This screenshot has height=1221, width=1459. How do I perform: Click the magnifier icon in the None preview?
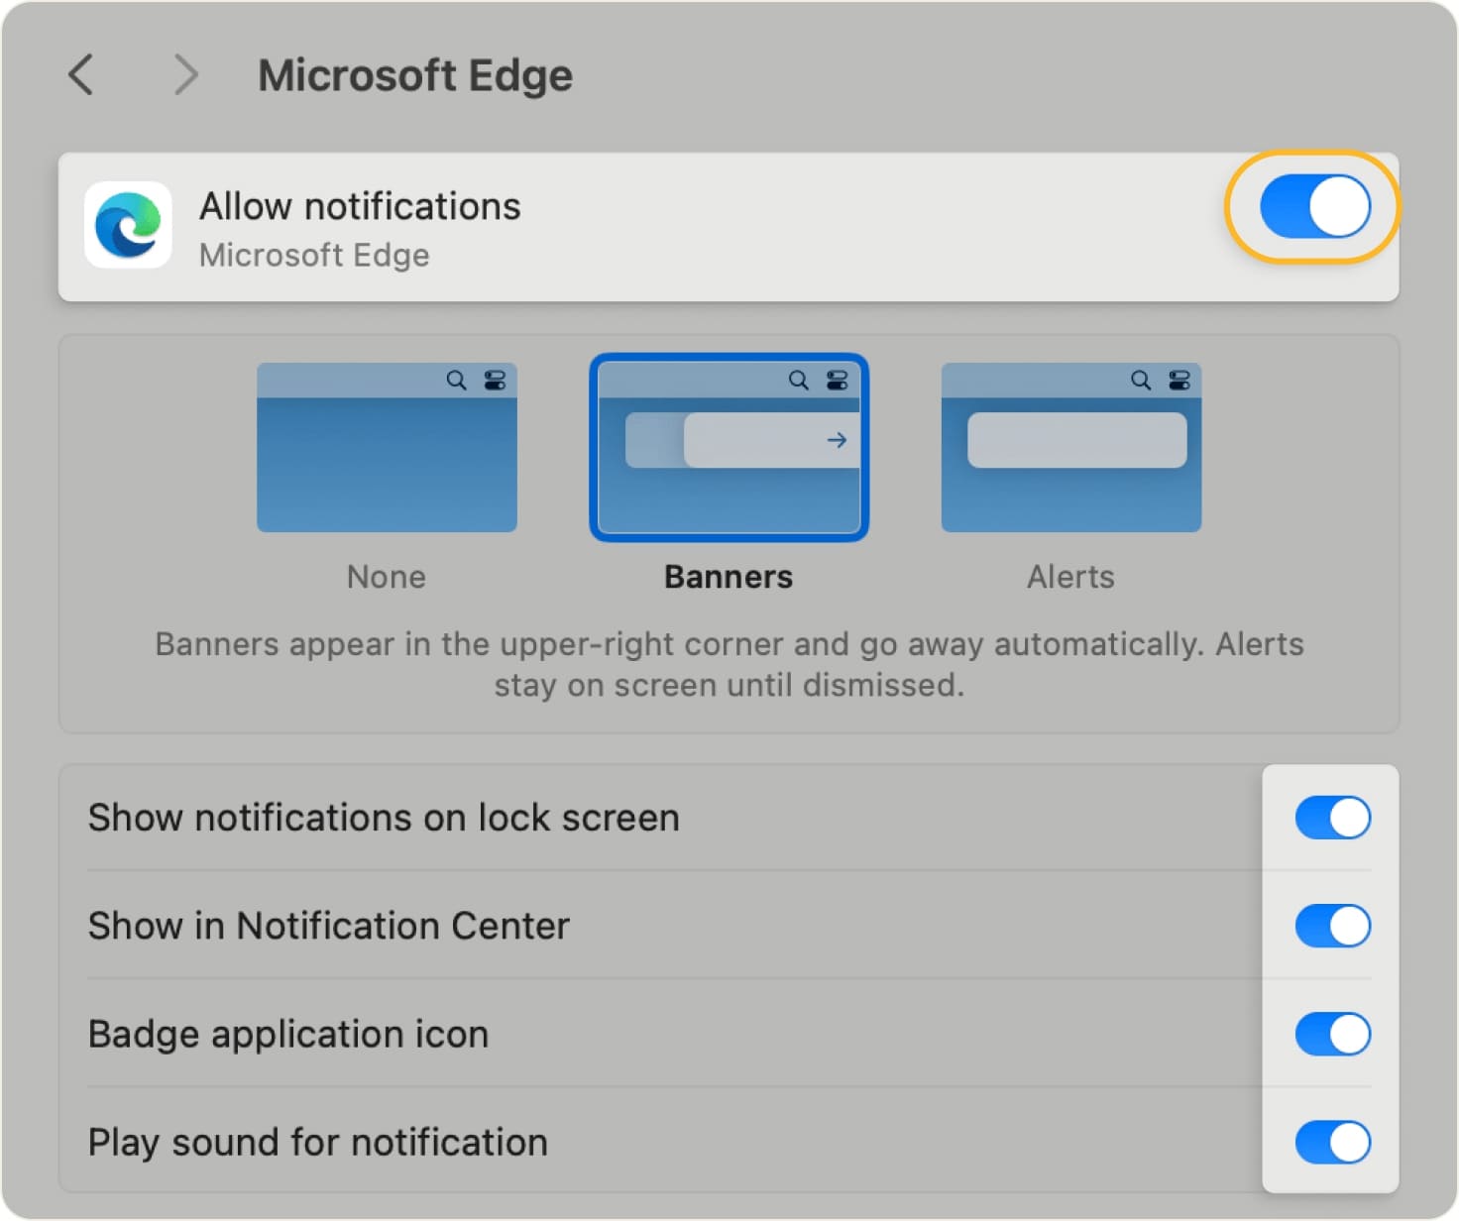coord(457,380)
